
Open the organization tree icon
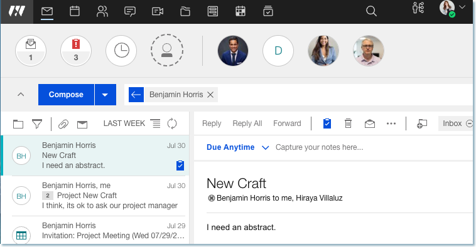pos(418,8)
